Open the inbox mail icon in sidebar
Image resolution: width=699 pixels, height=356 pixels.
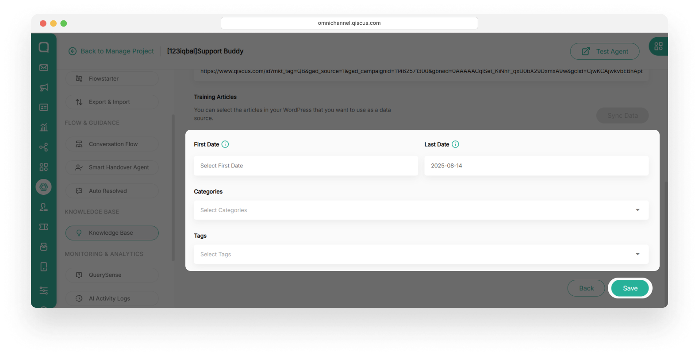43,68
